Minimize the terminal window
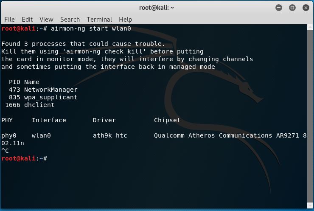 (279, 8)
